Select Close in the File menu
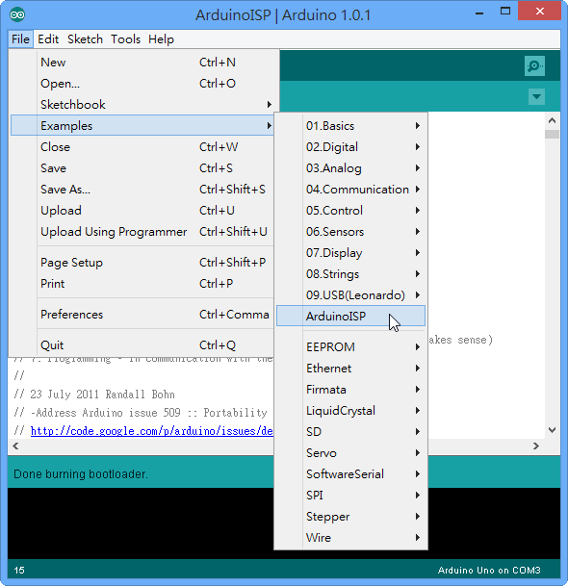568x586 pixels. point(142,147)
